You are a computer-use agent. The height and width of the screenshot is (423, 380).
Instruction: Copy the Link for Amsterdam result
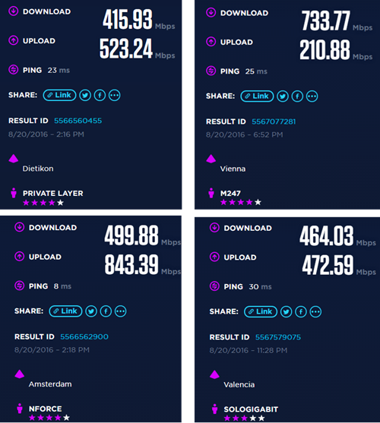(65, 311)
